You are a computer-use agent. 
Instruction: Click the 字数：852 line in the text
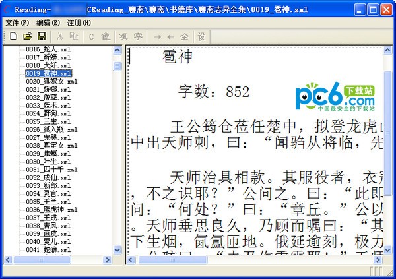214,92
